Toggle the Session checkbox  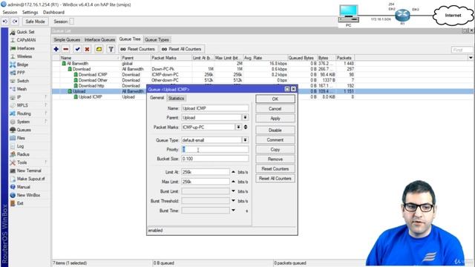point(72,22)
